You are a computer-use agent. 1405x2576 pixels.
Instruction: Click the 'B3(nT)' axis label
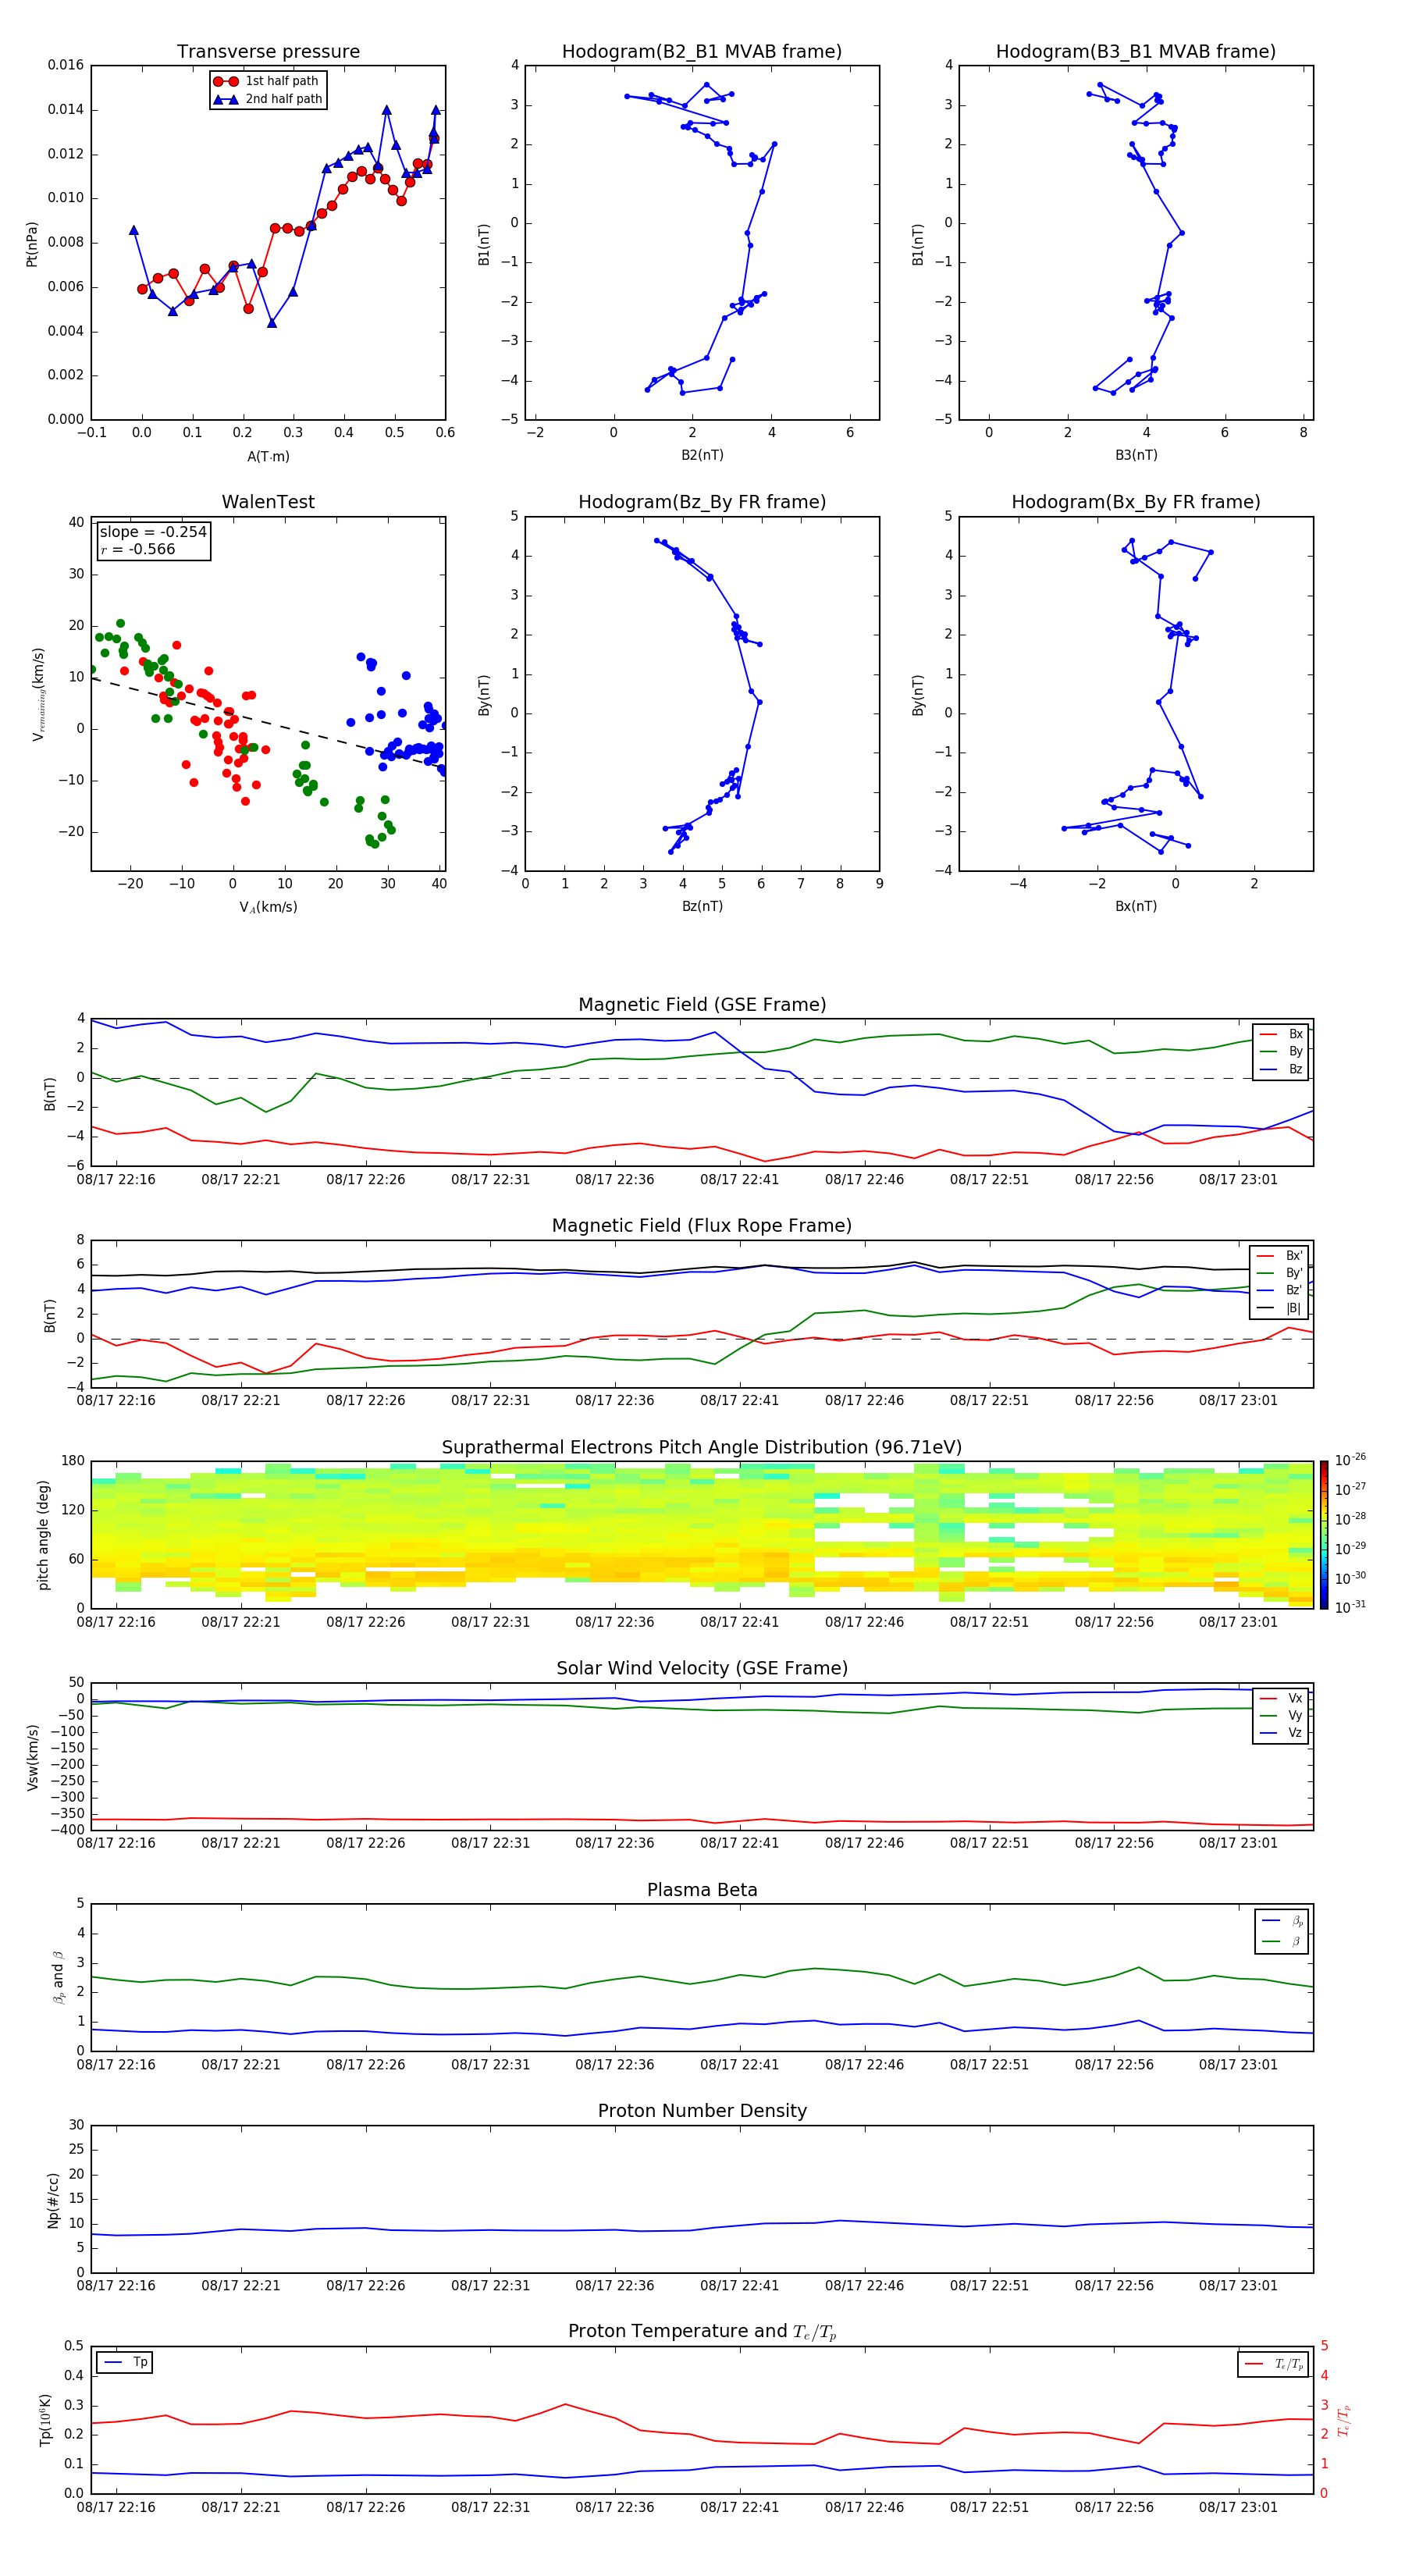1136,455
